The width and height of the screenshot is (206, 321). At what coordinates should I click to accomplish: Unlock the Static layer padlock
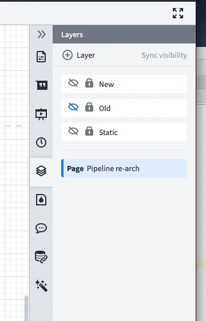click(89, 131)
